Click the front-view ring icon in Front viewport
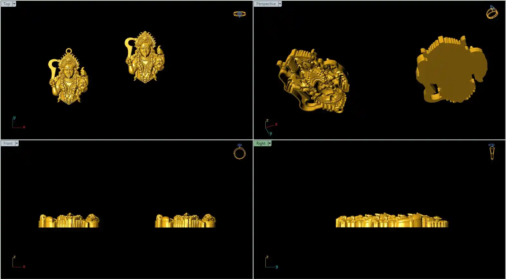The image size is (506, 279). coord(240,152)
